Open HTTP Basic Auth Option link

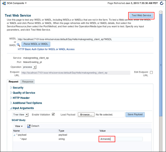coord(46,49)
